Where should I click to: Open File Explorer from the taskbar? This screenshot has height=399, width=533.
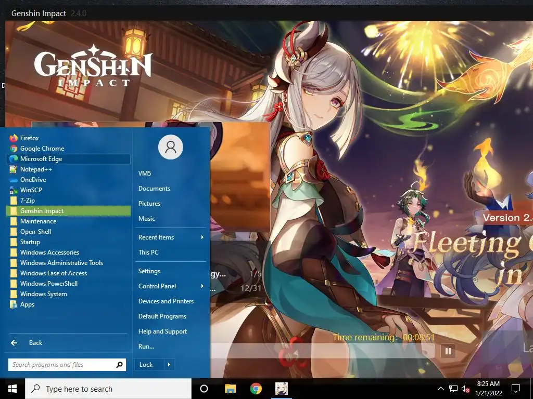tap(230, 389)
